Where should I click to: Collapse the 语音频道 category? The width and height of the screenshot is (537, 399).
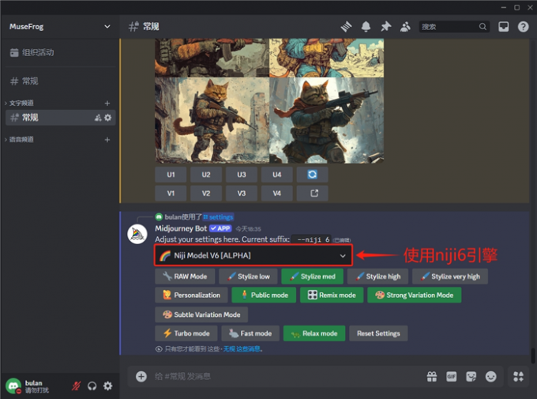[x=21, y=140]
